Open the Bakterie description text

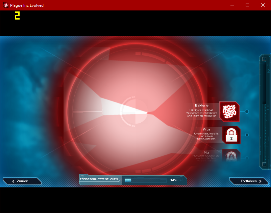coord(202,113)
